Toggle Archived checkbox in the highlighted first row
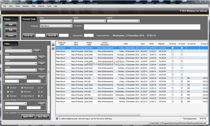 173,48
